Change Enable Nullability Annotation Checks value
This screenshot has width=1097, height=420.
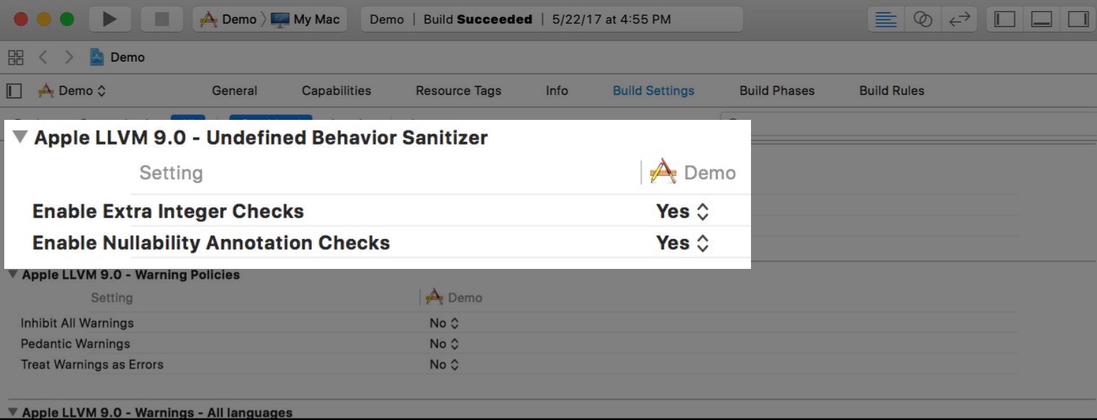coord(682,243)
